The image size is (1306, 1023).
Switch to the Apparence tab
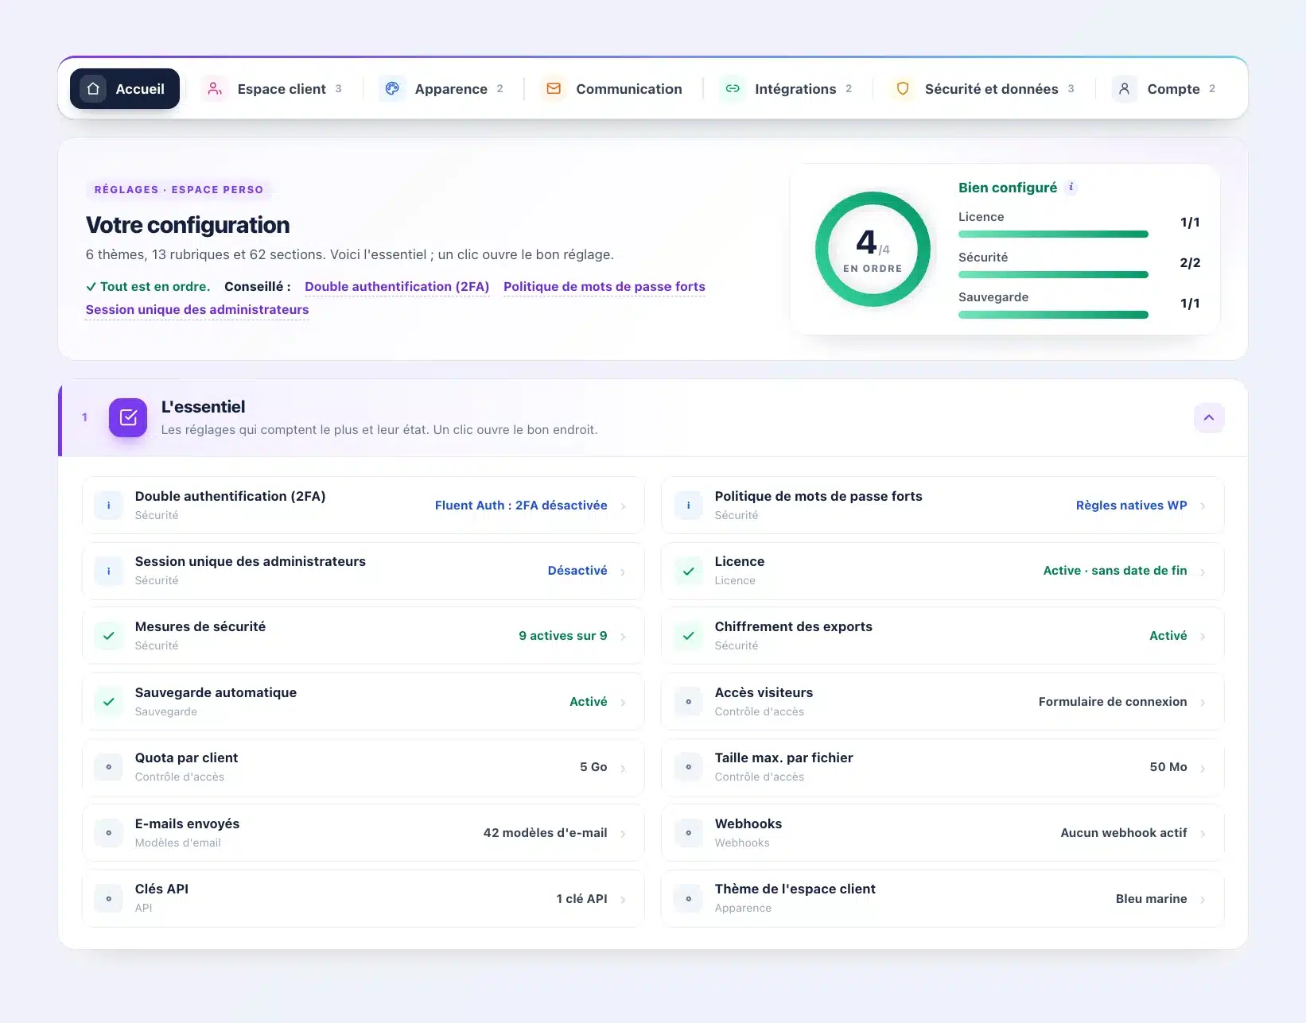click(442, 89)
